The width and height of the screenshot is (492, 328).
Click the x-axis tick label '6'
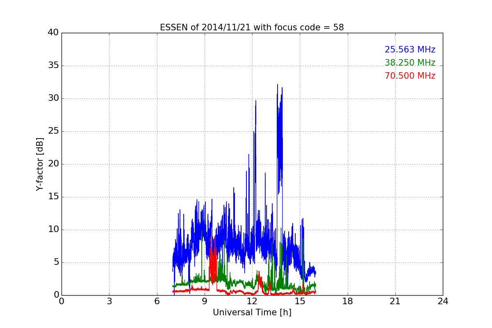click(157, 301)
